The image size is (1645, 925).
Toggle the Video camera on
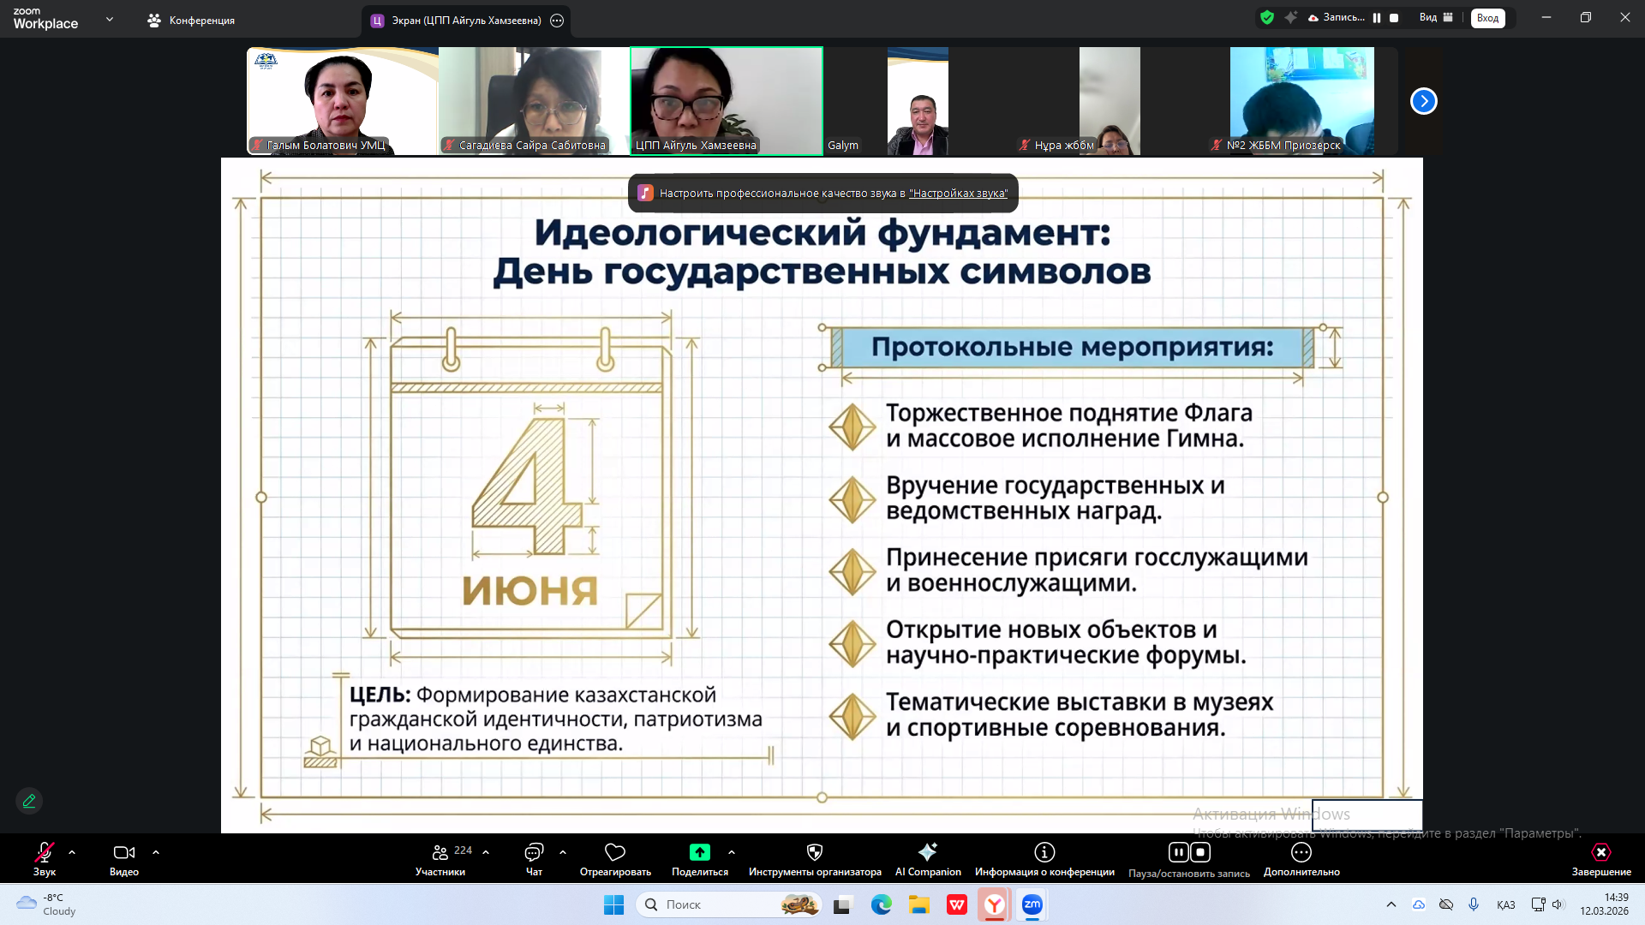click(x=124, y=852)
